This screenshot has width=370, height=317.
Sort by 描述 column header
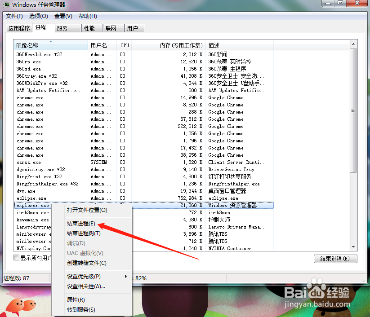pos(240,45)
